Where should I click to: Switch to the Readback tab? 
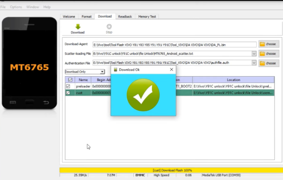coord(125,16)
